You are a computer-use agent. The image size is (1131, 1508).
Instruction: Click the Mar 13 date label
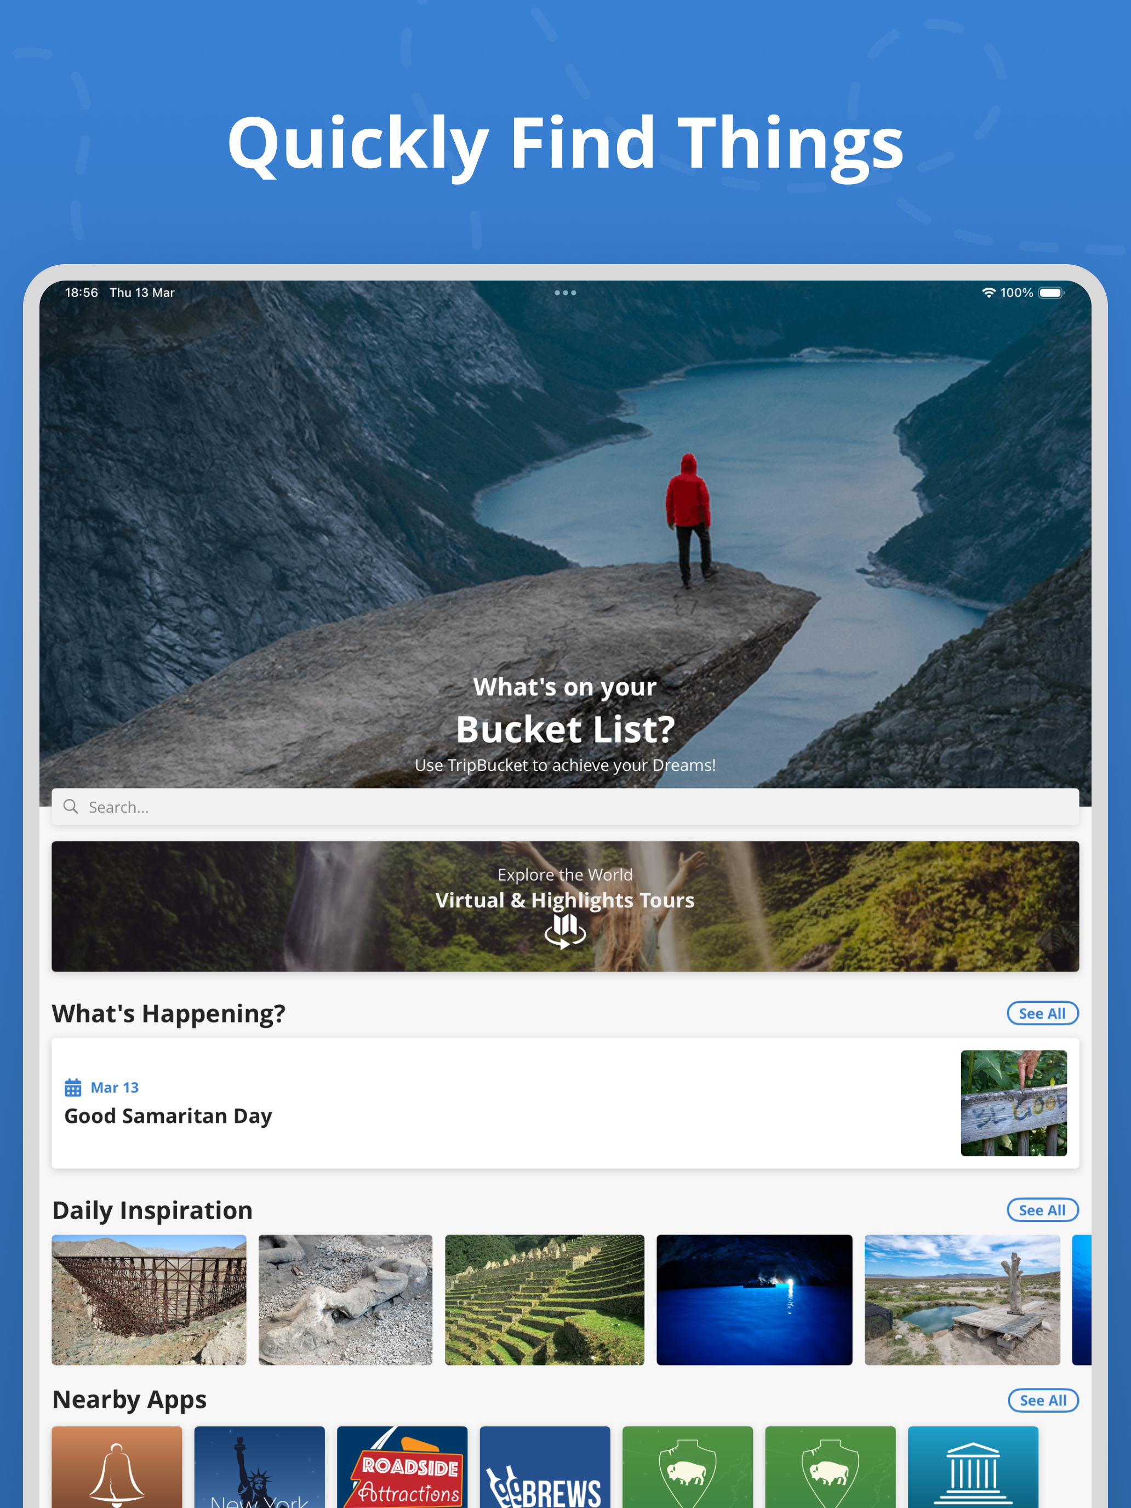tap(115, 1087)
